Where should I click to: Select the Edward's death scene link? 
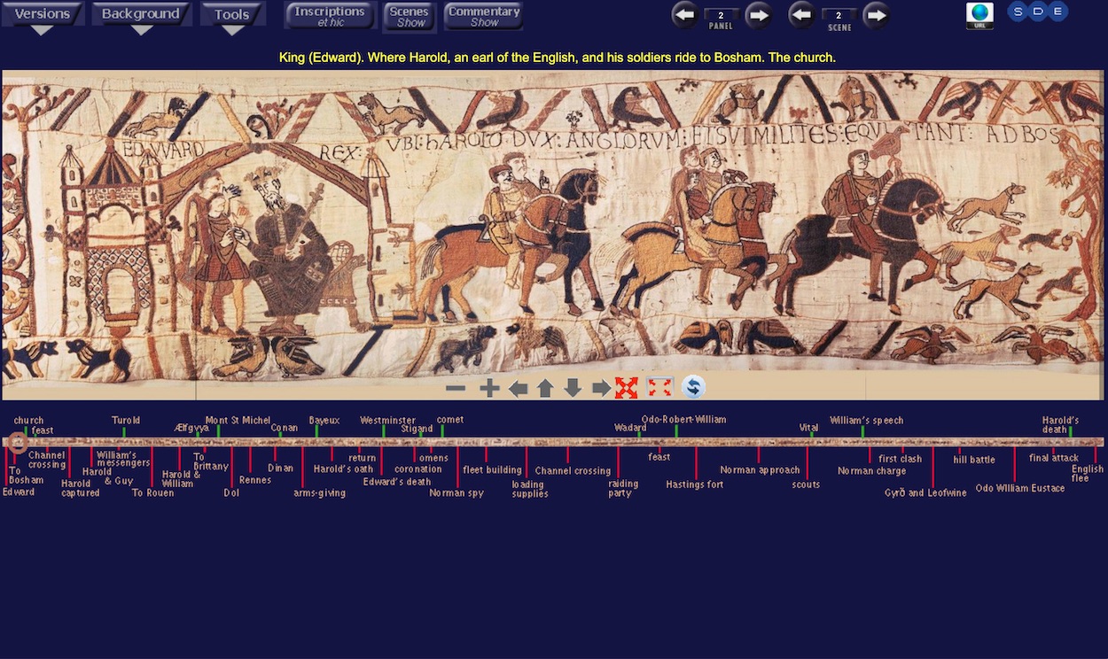click(396, 482)
